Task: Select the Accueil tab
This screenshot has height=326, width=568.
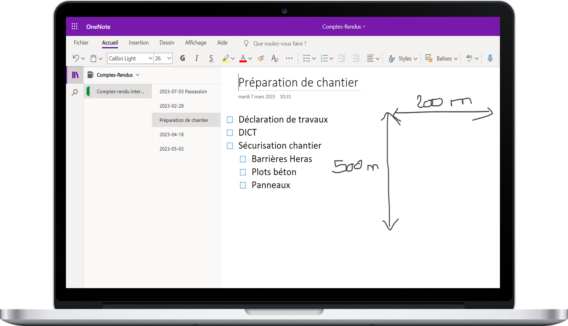Action: pos(110,43)
